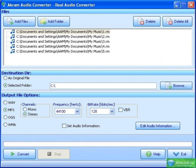Select file path ending in 1.rm
This screenshot has width=196, height=168.
[63, 31]
